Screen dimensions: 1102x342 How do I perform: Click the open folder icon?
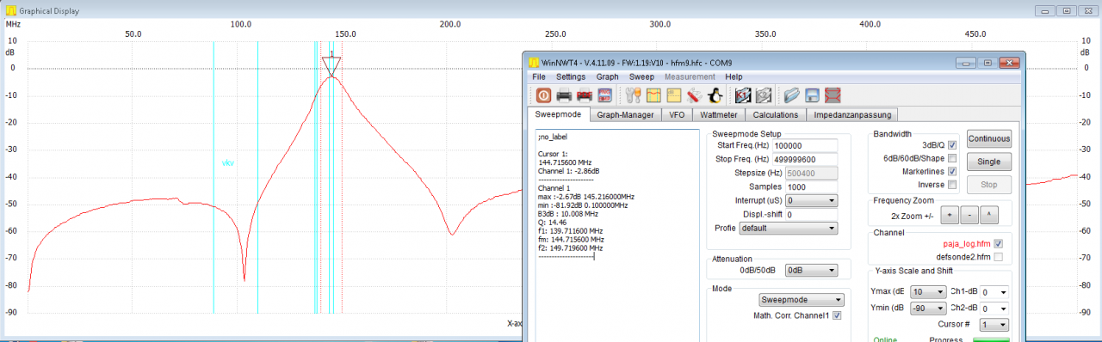click(x=792, y=95)
